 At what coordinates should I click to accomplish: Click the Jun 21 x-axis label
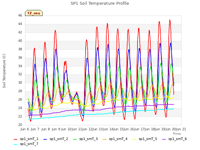[x=181, y=129]
